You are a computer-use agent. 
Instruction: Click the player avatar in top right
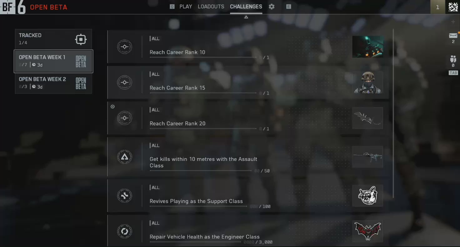coord(453,7)
